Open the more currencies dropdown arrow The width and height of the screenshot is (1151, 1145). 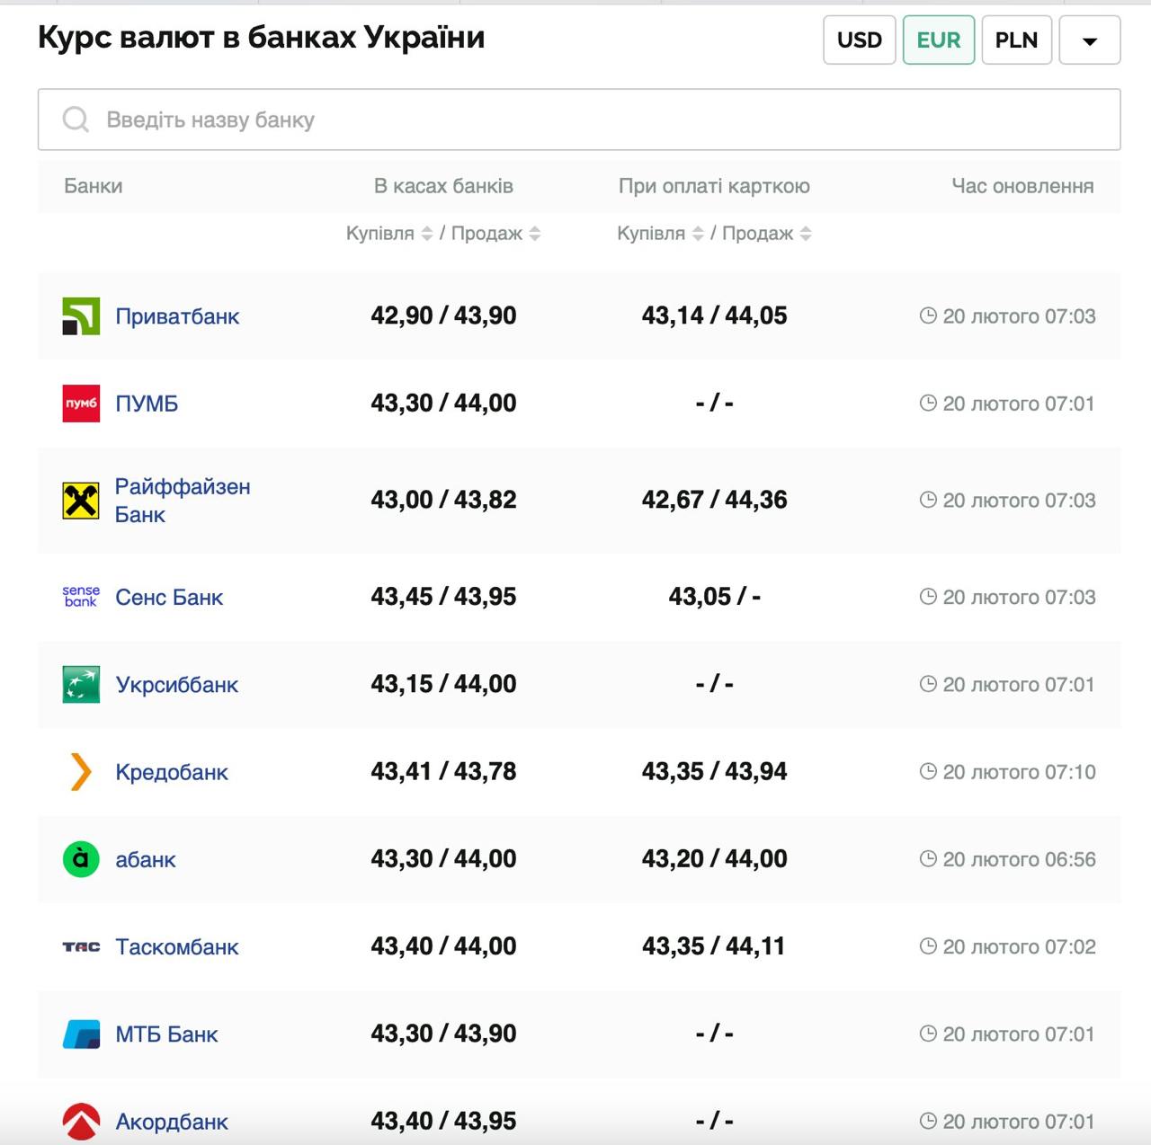pos(1089,40)
